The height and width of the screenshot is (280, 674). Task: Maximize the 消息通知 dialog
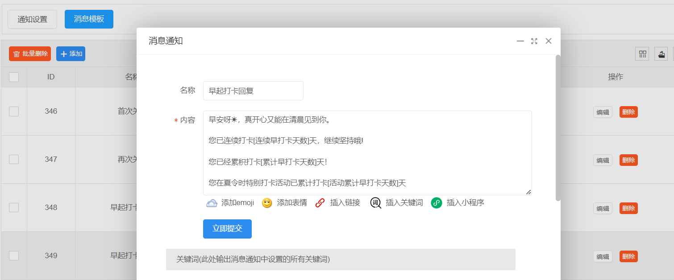coord(534,41)
